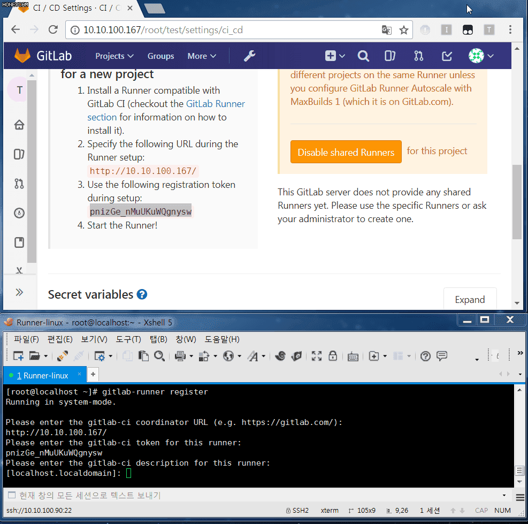Toggle send text to all sessions checkbox

coord(12,495)
